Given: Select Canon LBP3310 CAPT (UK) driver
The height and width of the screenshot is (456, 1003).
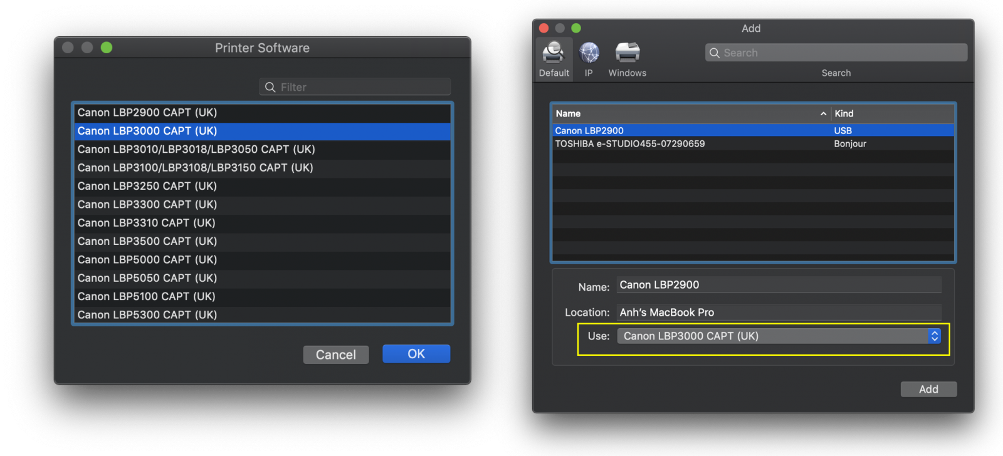Looking at the screenshot, I should pyautogui.click(x=263, y=223).
